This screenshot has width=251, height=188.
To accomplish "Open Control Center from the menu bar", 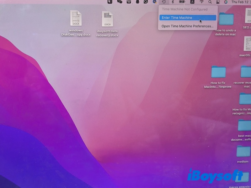I will tap(217, 3).
